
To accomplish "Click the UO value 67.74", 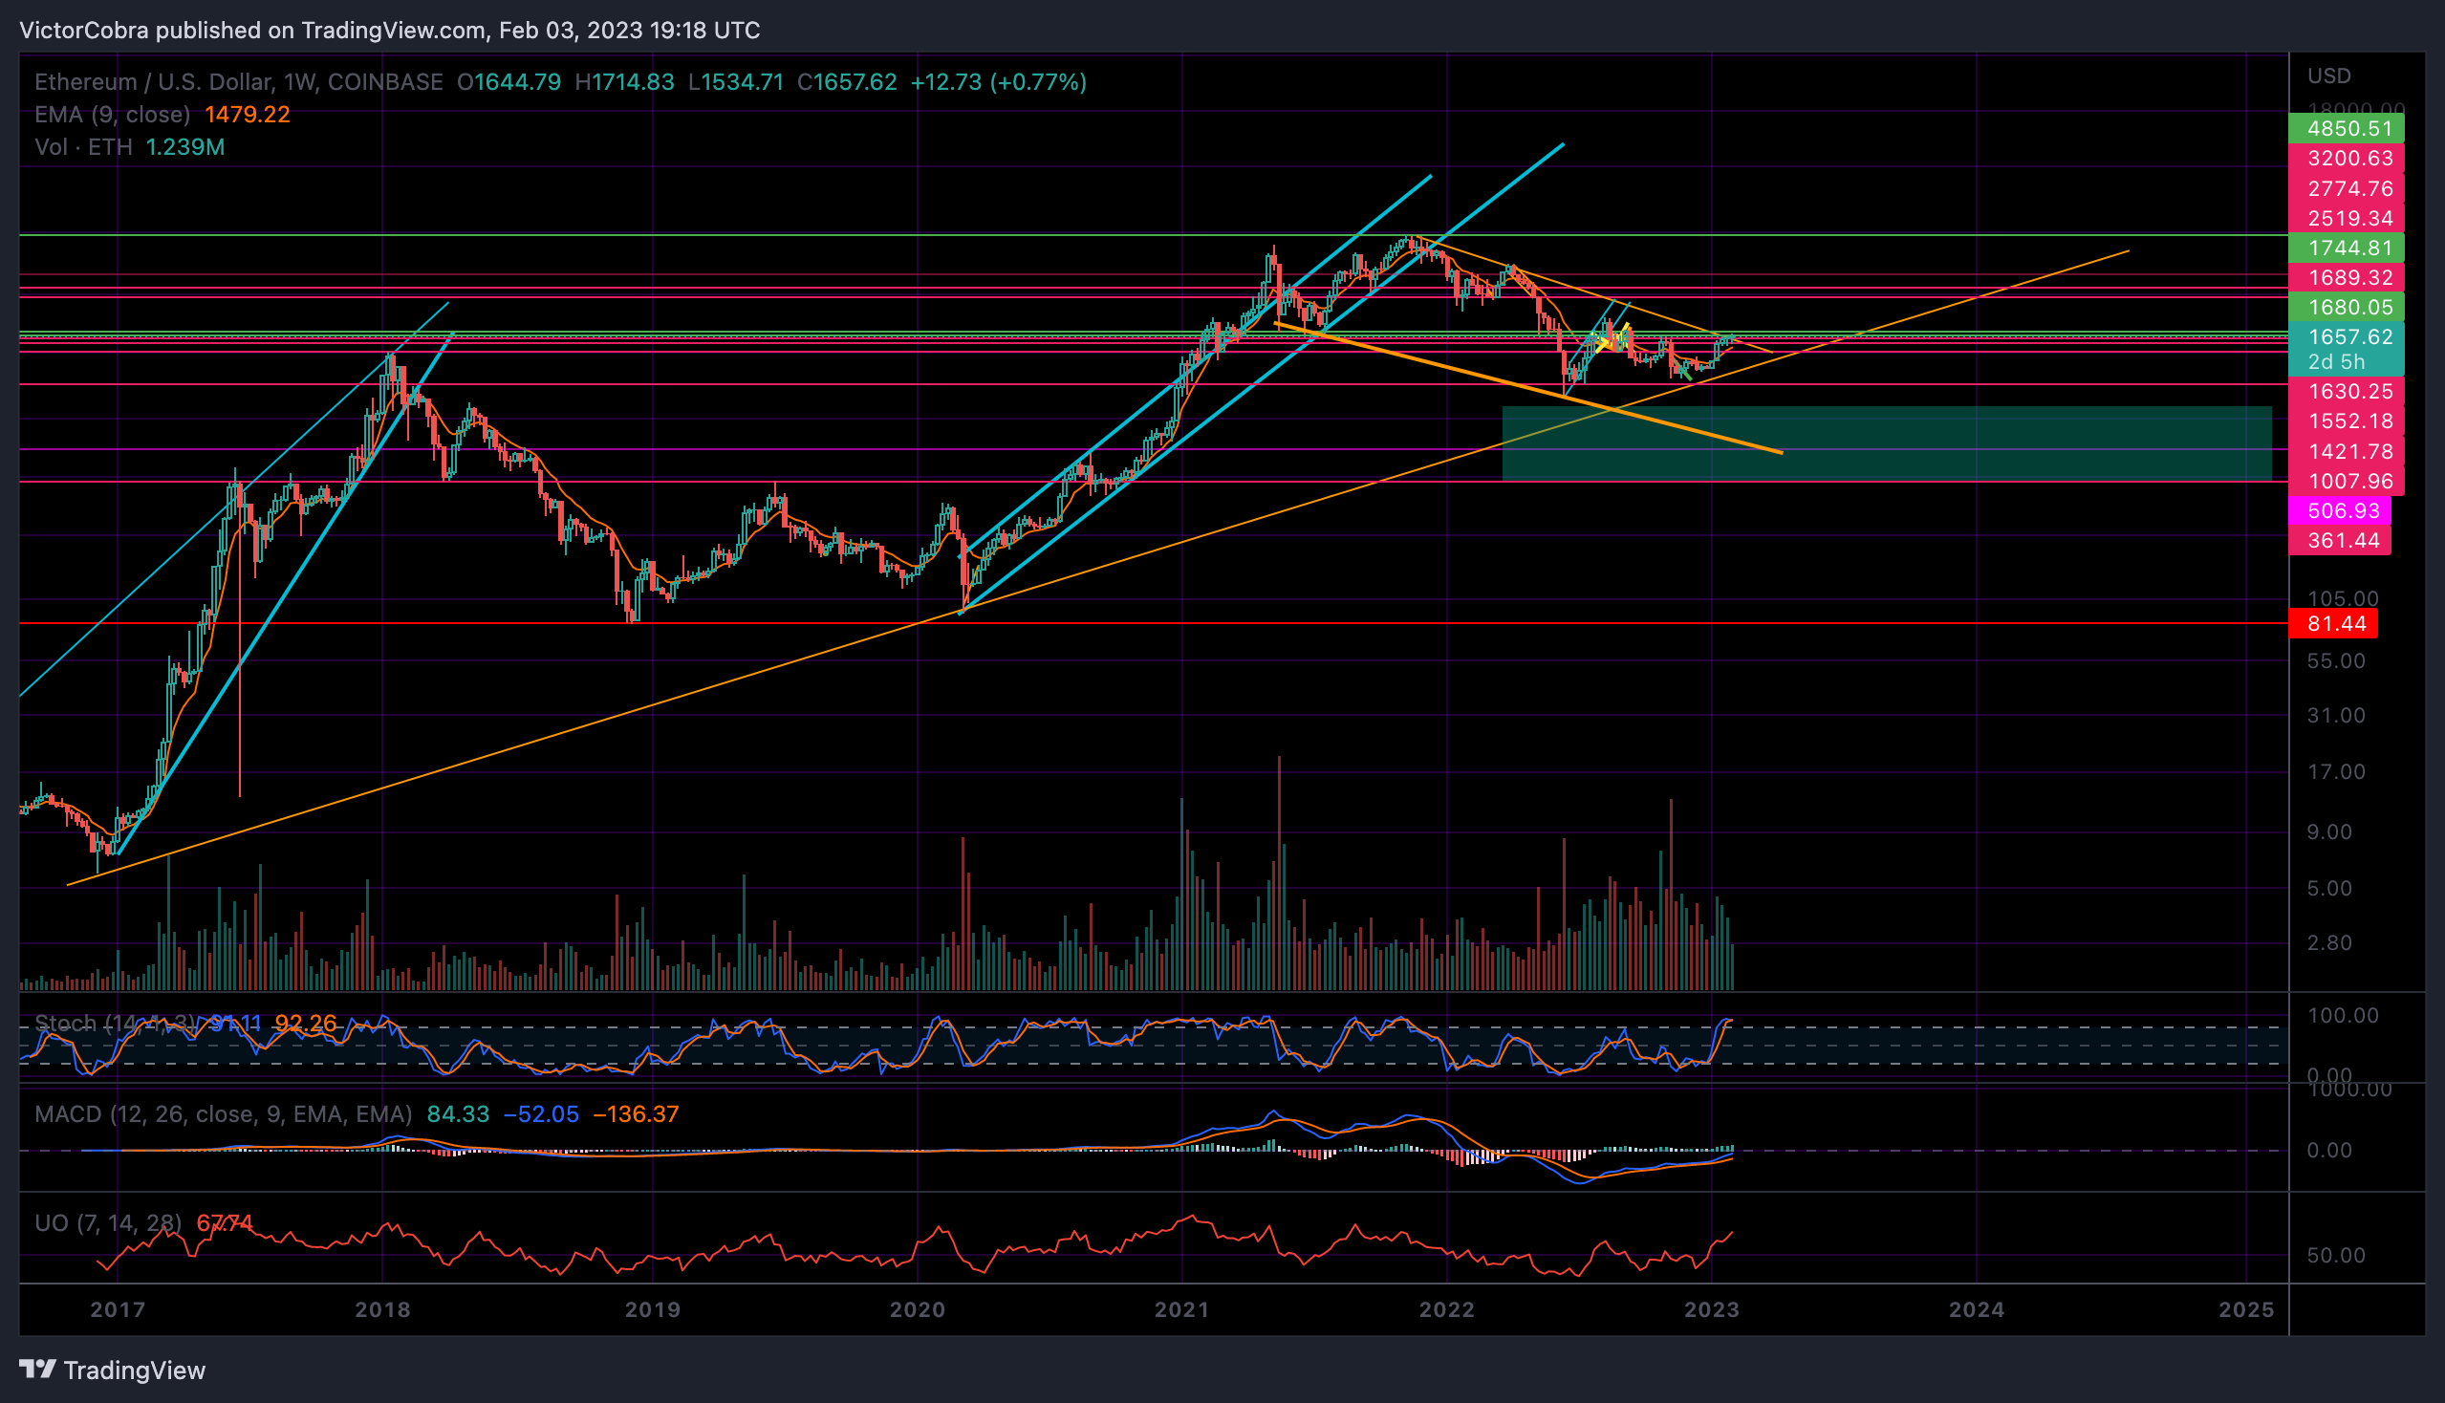I will 225,1222.
